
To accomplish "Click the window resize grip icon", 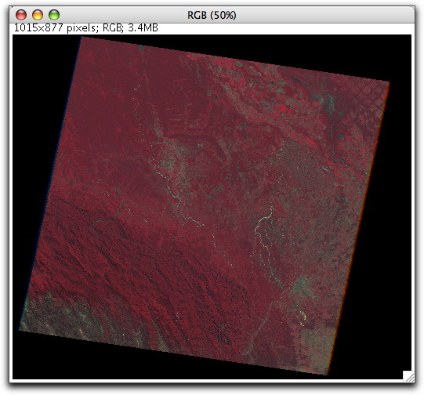I will tap(408, 376).
